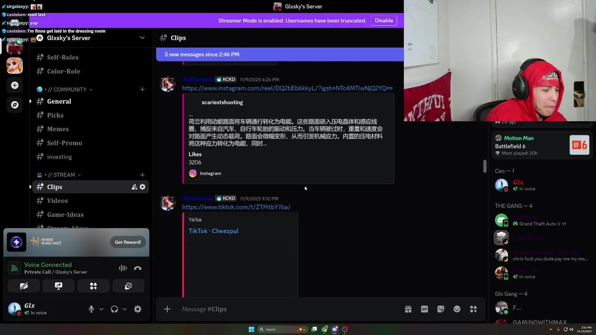This screenshot has width=596, height=335.
Task: Open the Where Winds Meet quest icon
Action: (x=16, y=242)
